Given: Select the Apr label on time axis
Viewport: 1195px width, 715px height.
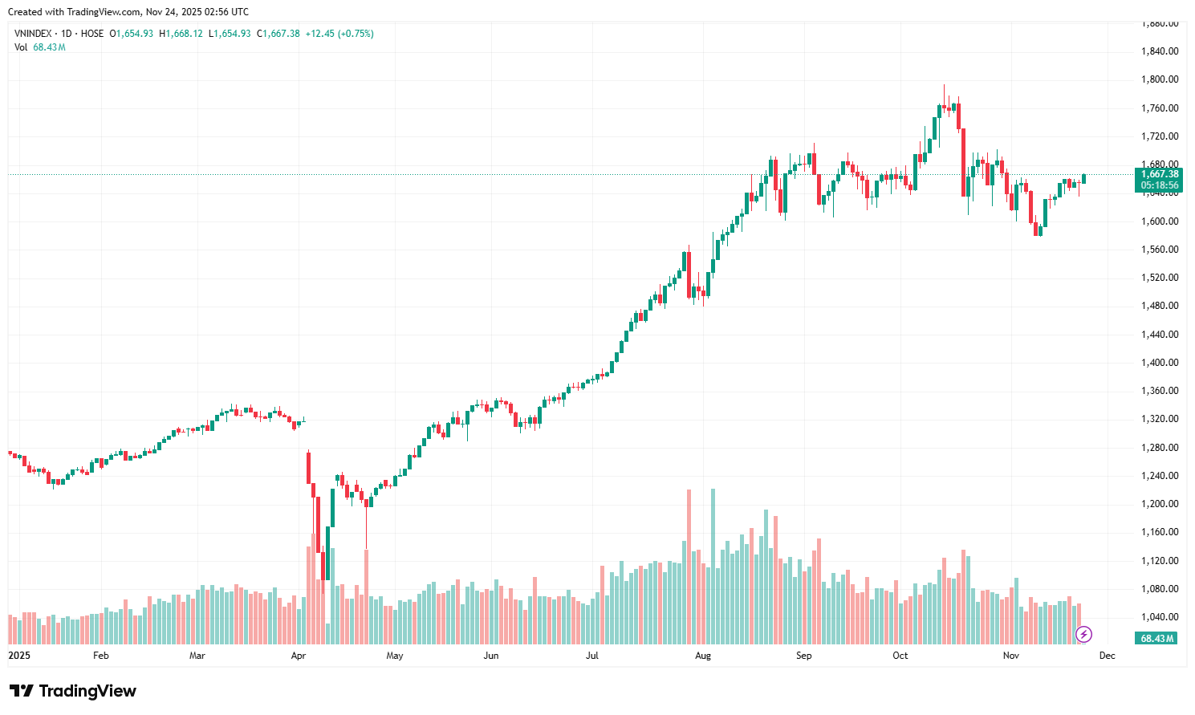Looking at the screenshot, I should coord(299,656).
